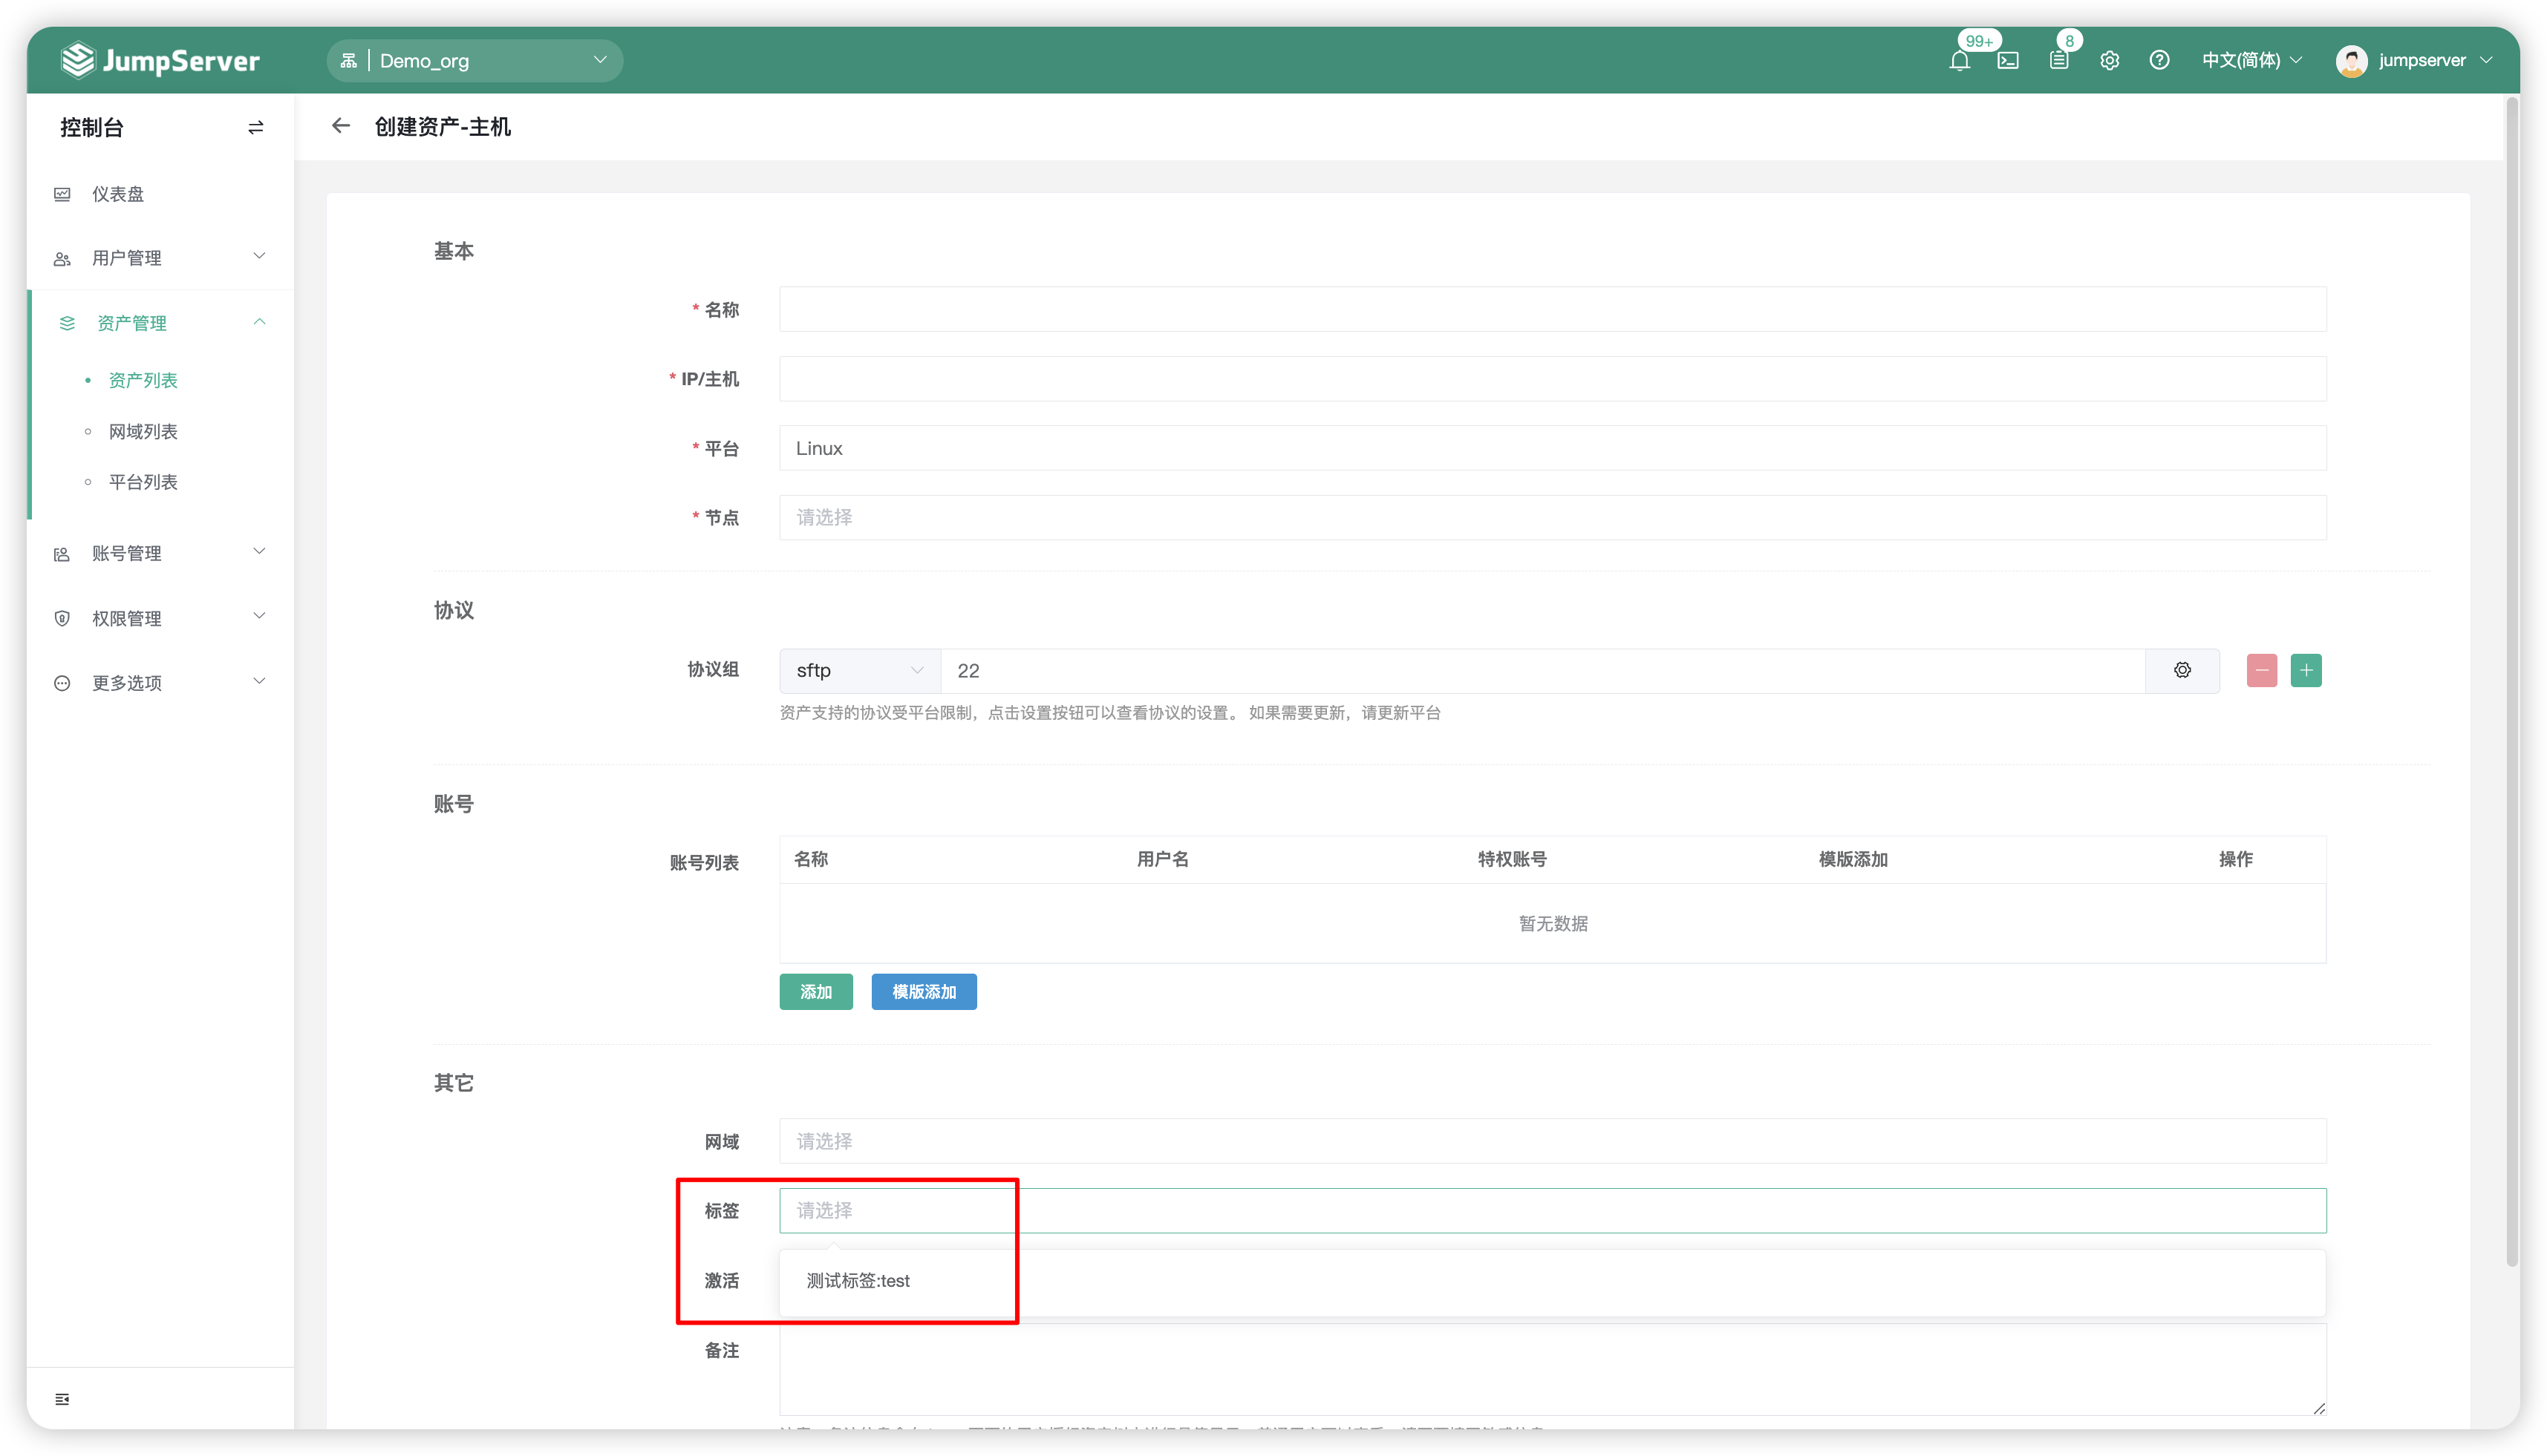Expand the 用户管理 menu

click(x=160, y=258)
